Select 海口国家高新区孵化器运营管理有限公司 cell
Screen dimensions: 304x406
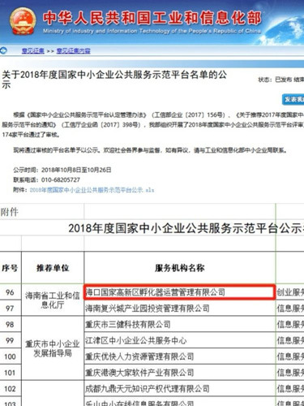(180, 292)
